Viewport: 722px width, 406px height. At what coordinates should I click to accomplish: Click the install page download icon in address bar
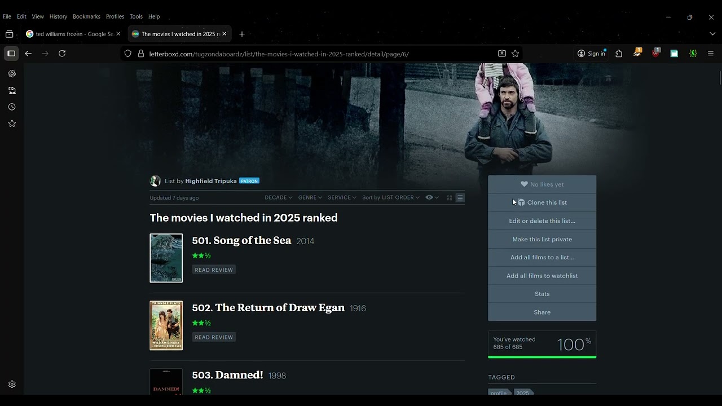(502, 54)
